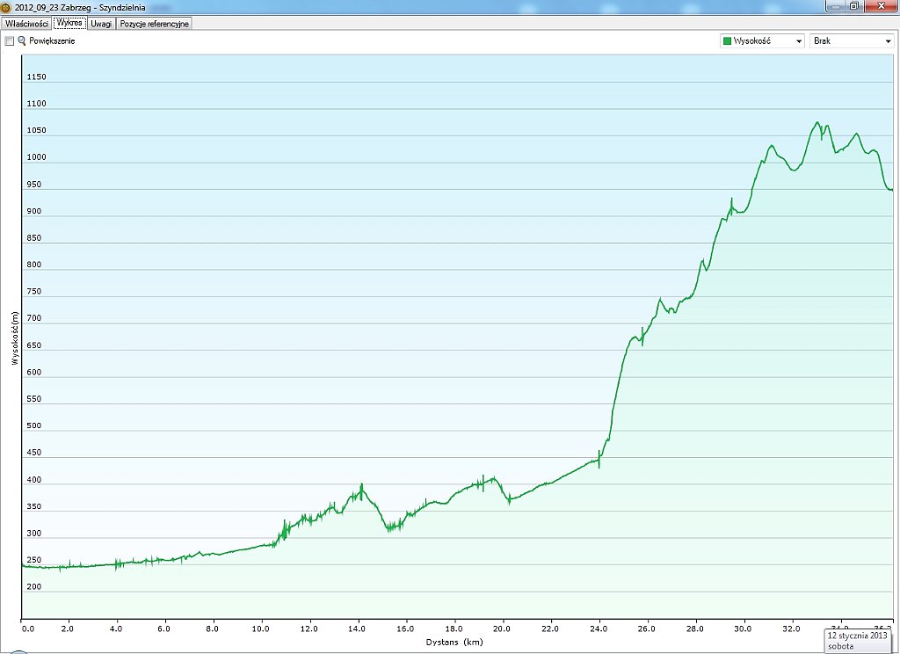This screenshot has width=900, height=654.
Task: Click the highest elevation peak on the graph
Action: 817,123
